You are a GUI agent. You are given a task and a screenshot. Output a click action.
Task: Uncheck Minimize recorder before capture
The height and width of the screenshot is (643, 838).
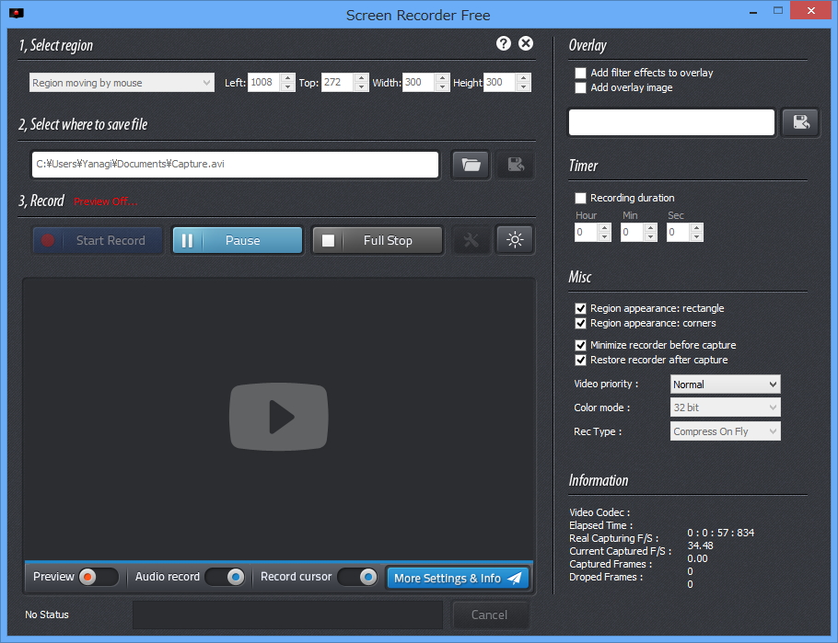pos(580,345)
